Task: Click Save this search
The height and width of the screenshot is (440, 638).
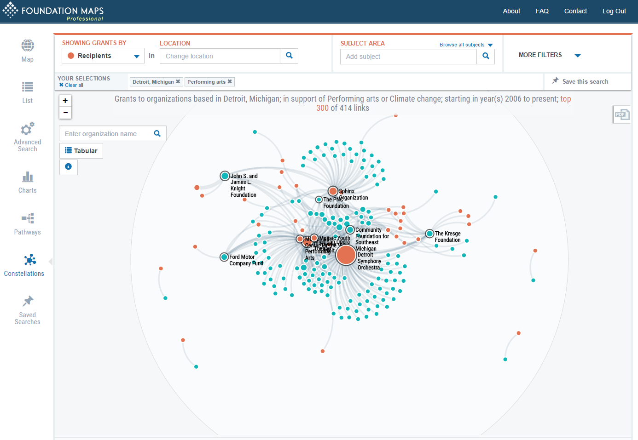Action: [580, 81]
